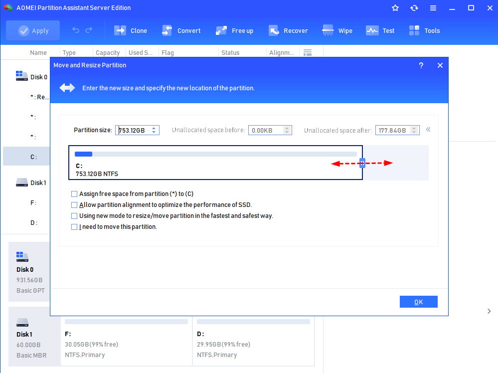The image size is (498, 373).
Task: Enable Allow partition alignment for SSD
Action: [74, 205]
